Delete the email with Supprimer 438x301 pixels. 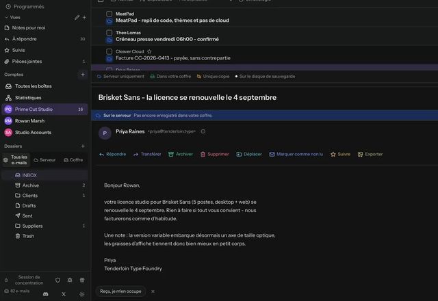[x=214, y=154]
